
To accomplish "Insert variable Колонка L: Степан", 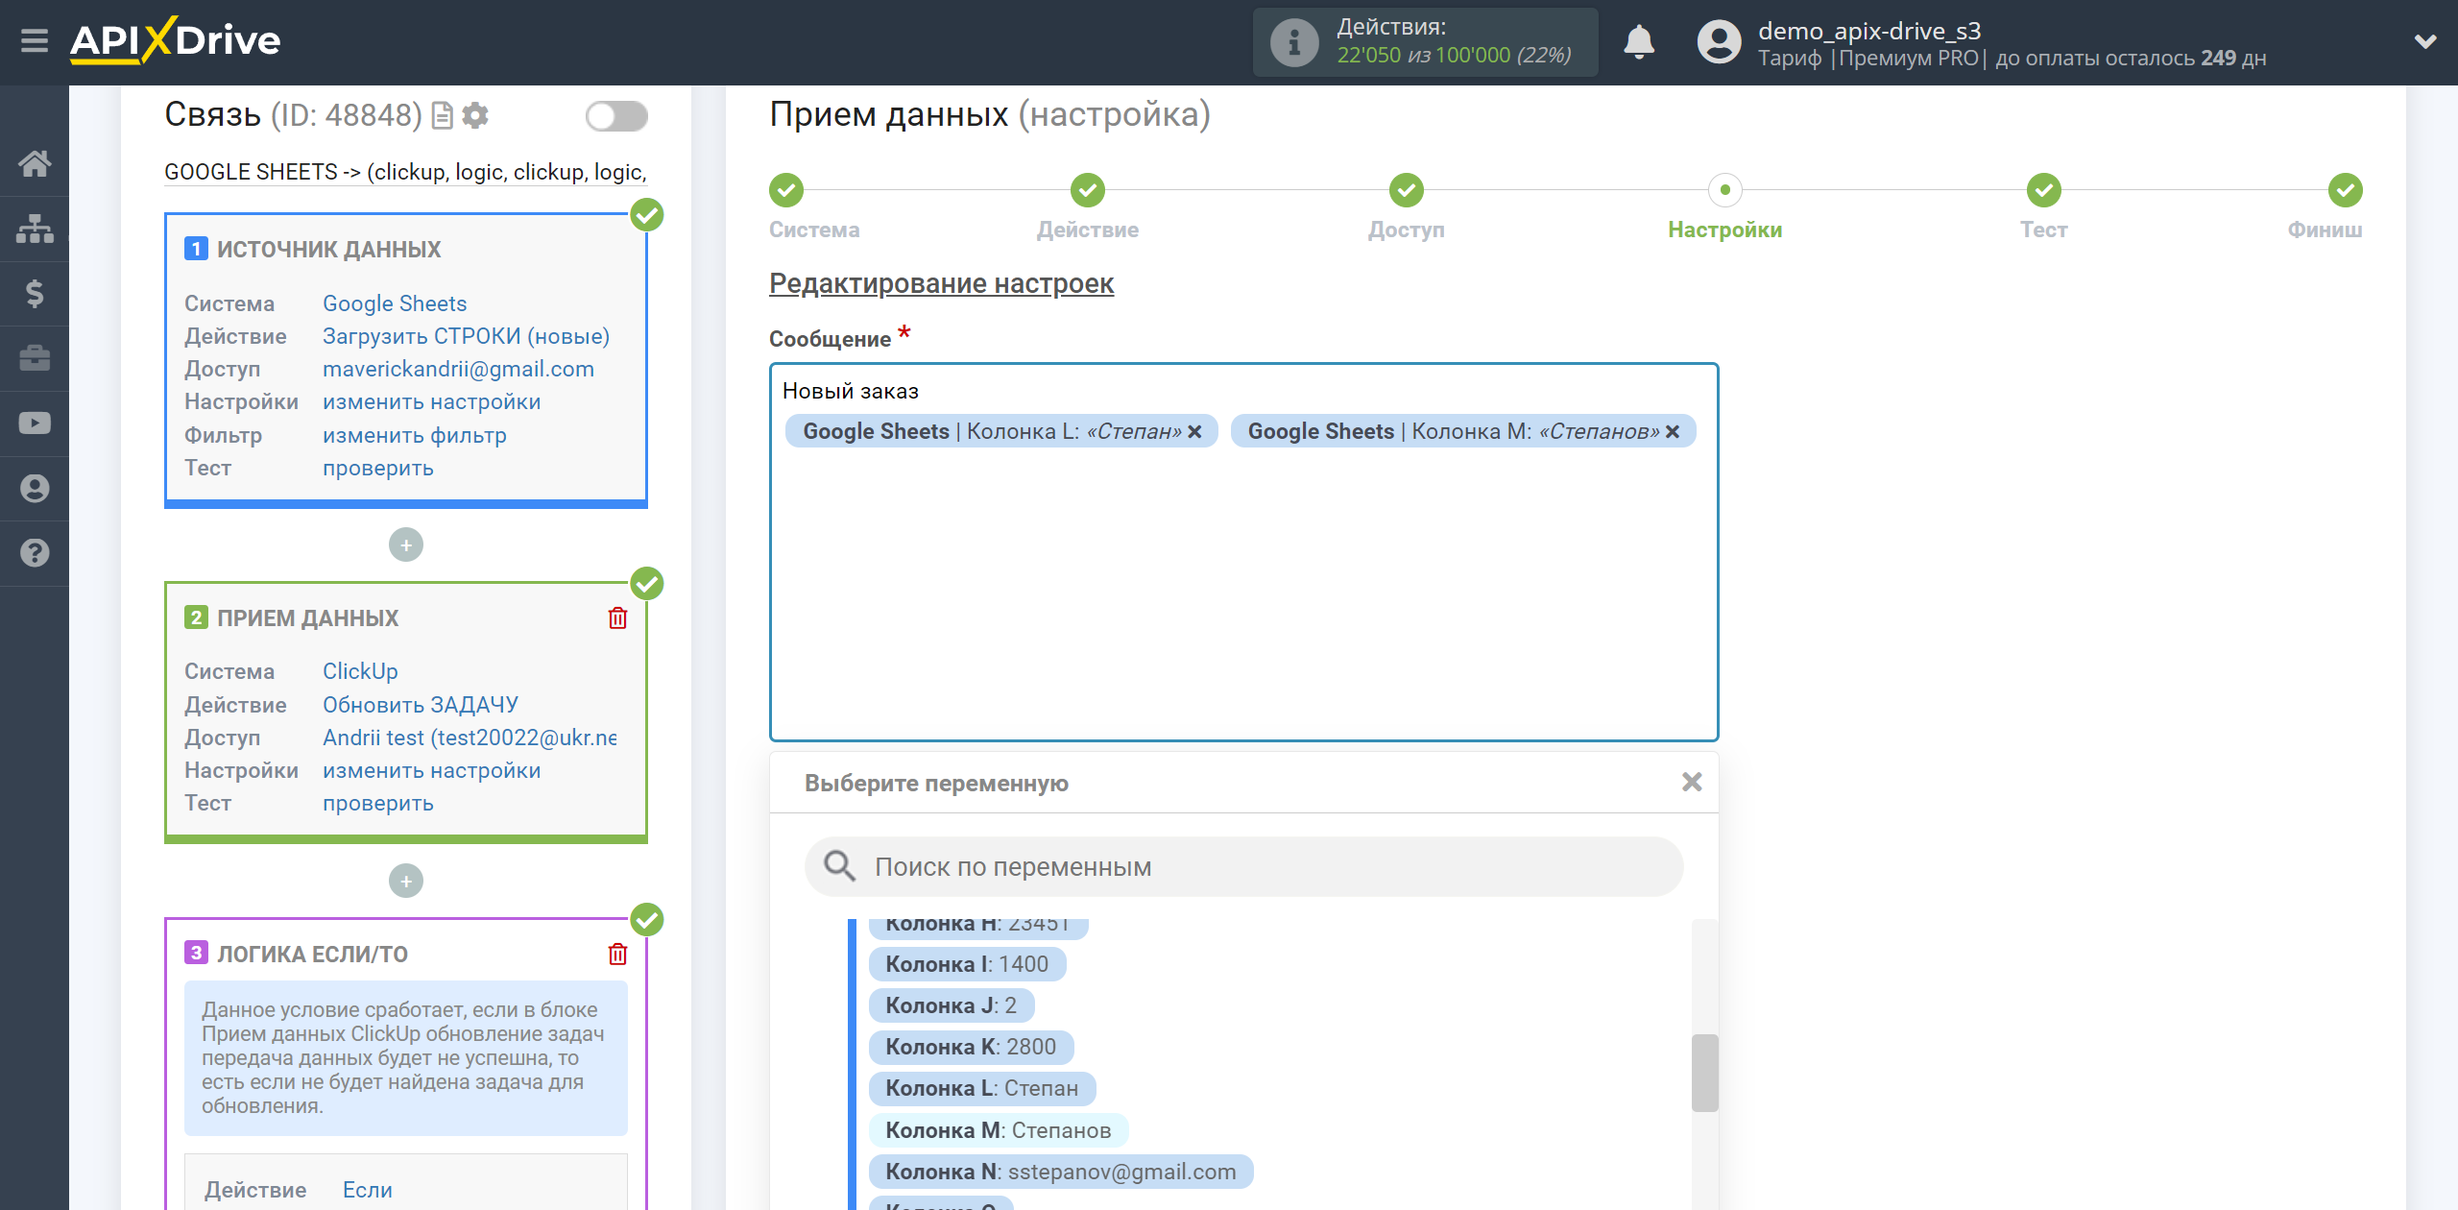I will click(981, 1088).
